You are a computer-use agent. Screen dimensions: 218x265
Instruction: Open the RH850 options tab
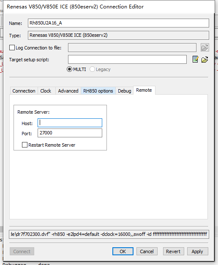(98, 91)
